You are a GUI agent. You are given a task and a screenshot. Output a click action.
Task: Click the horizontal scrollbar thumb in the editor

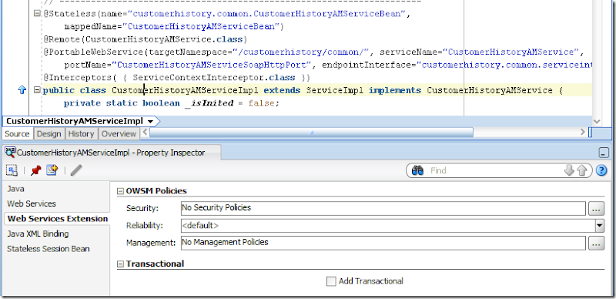click(311, 133)
